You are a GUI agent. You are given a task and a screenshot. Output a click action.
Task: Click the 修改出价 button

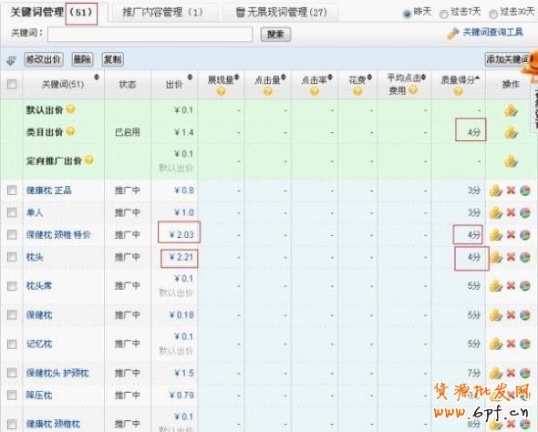tap(44, 59)
